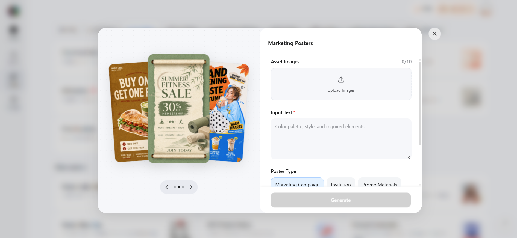Focus the Input Text field
517x238 pixels.
click(341, 139)
